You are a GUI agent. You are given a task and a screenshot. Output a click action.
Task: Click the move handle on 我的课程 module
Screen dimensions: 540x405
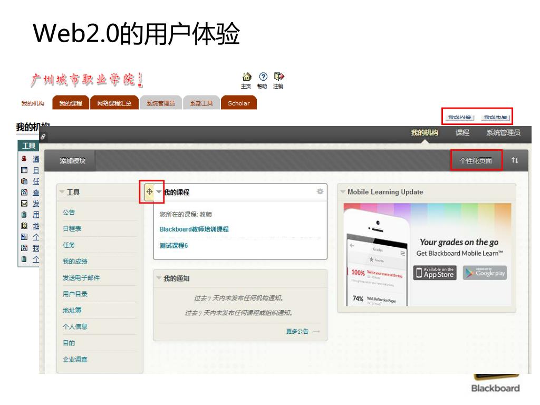pyautogui.click(x=149, y=191)
